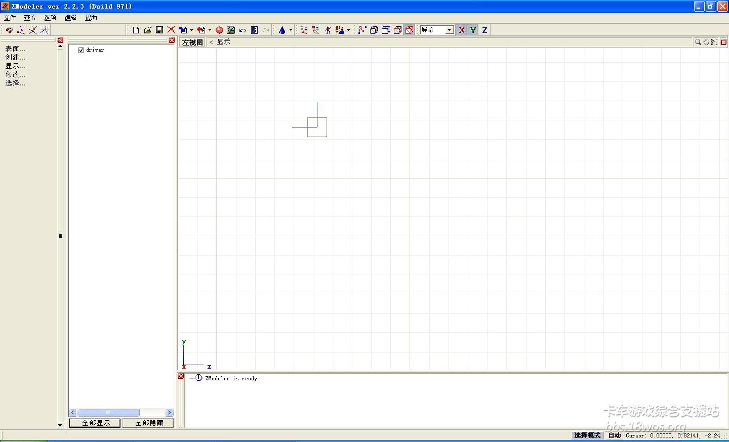Close the objects list panel
Viewport: 729px width, 442px height.
click(172, 40)
